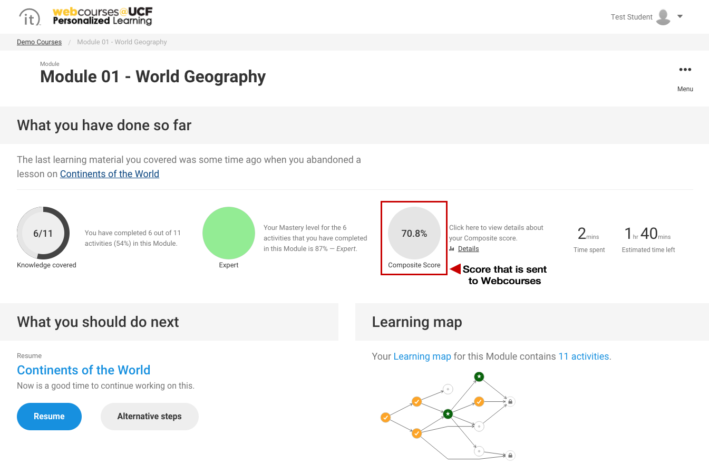Click a padlock locked activity on the learning map
Screen dimensions: 709x473
pos(510,401)
